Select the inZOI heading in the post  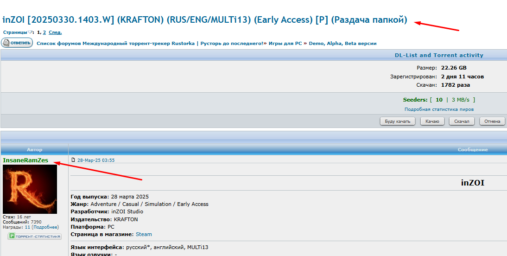pos(472,183)
